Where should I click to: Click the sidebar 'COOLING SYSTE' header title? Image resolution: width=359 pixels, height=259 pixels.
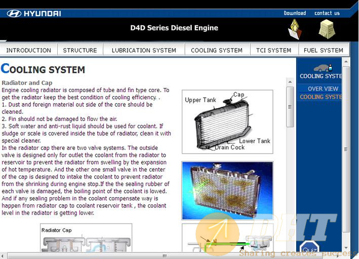click(x=321, y=76)
